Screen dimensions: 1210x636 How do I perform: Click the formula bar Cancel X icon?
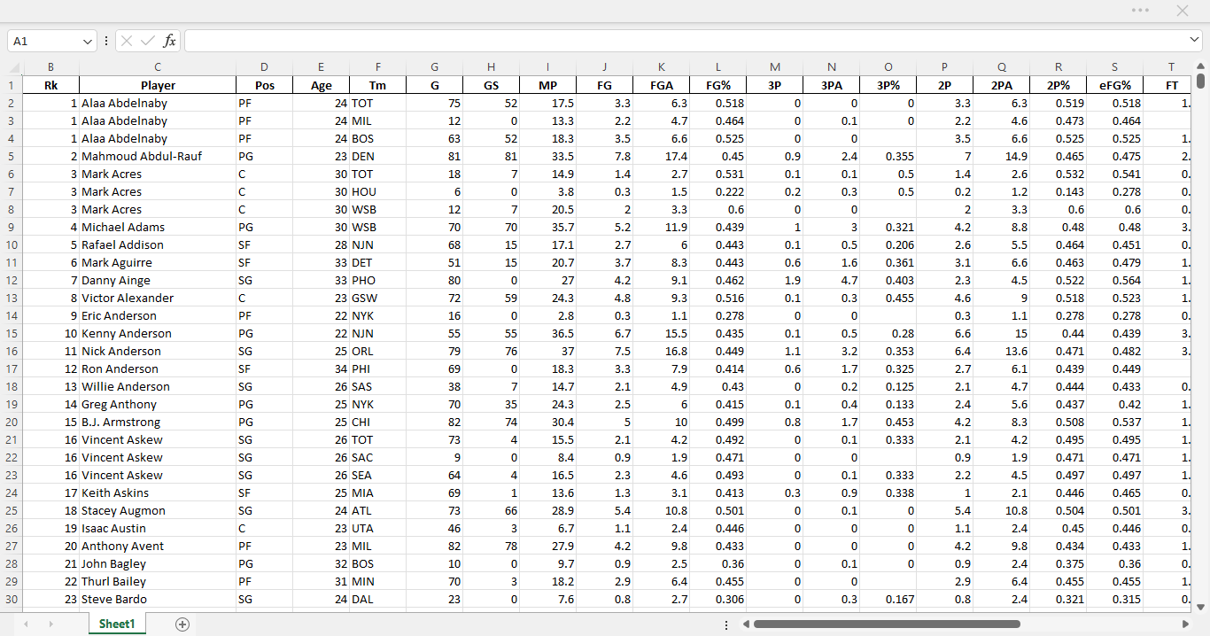(x=128, y=41)
